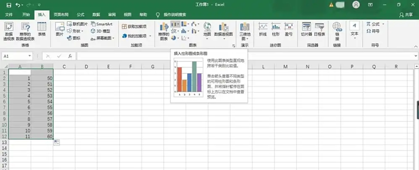
Task: Open the scatter or bubble chart dropdown
Action: coord(185,38)
